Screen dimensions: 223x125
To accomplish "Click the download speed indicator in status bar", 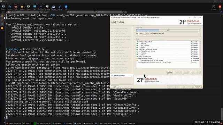I will (x=68, y=124).
